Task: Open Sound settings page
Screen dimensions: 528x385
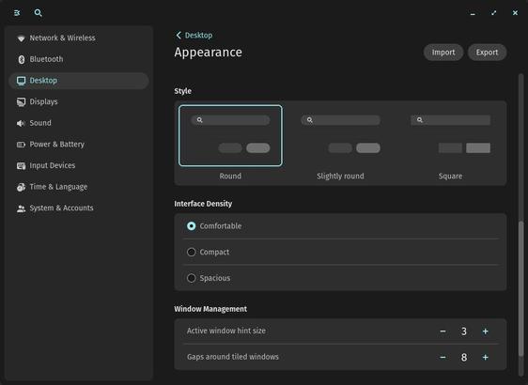Action: click(79, 123)
